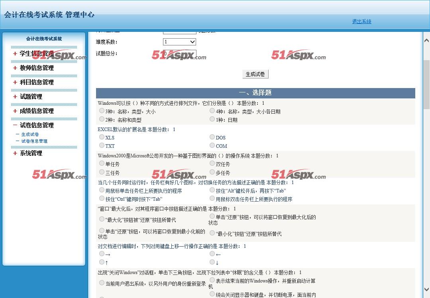This screenshot has height=298, width=430.
Task: Click the plus icon beside 教师信息管理
Action: 15,68
